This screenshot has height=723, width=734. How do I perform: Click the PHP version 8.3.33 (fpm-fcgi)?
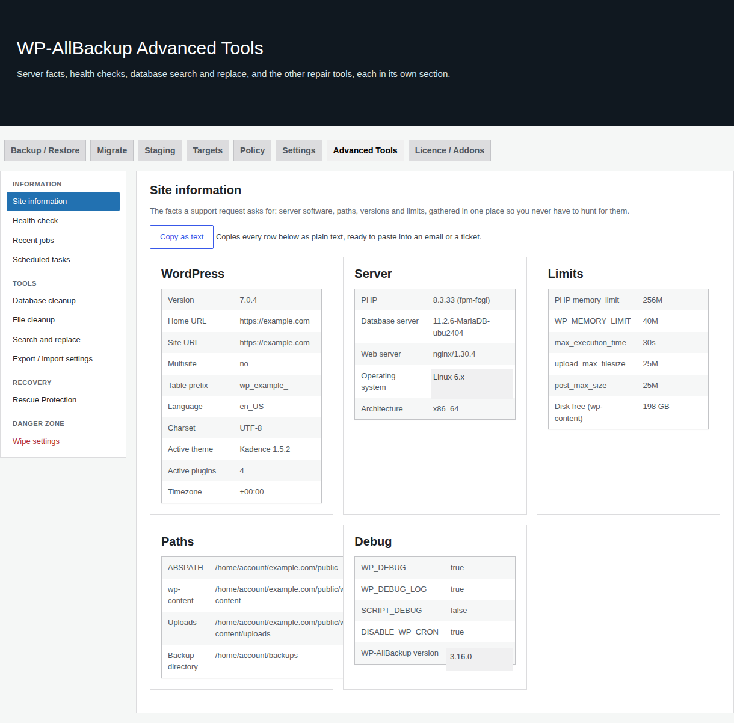(461, 300)
